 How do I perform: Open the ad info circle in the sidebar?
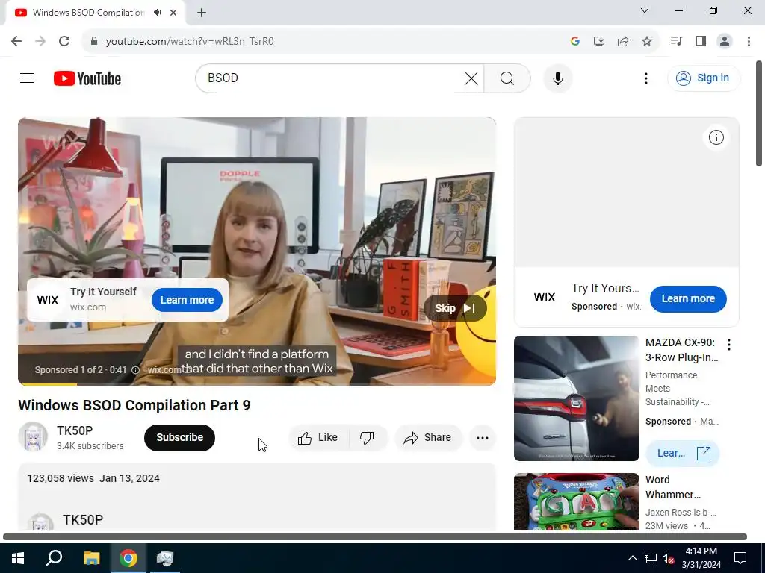click(716, 137)
